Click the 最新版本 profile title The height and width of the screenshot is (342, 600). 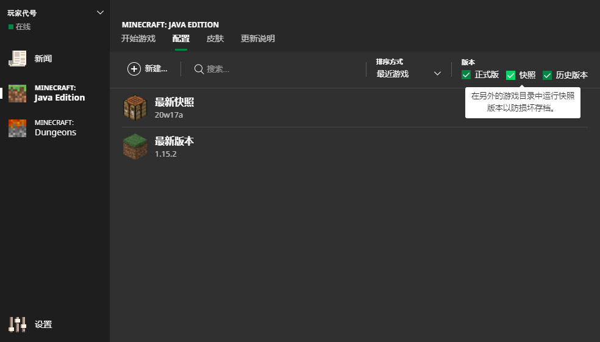coord(174,141)
